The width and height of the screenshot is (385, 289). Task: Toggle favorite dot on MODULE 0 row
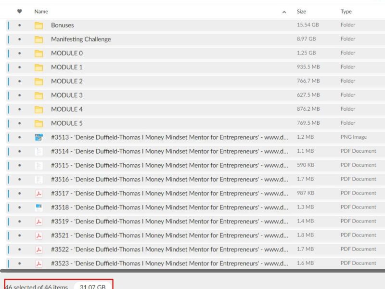point(19,53)
